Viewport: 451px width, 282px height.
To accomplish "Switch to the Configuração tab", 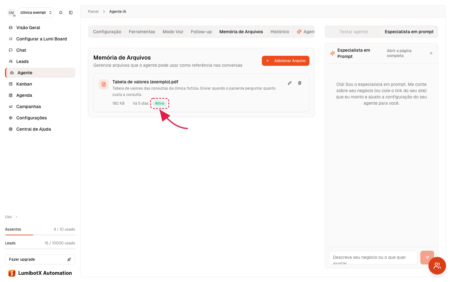I will coord(107,32).
